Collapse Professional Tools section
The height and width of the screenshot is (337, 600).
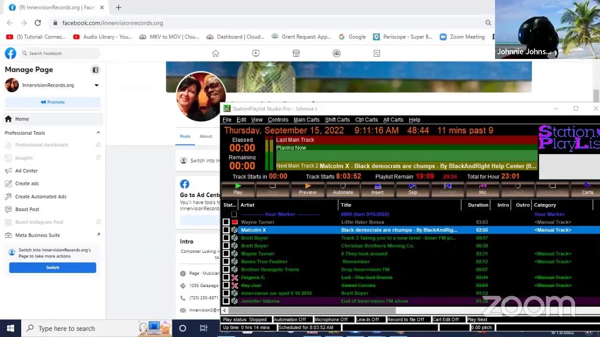click(98, 133)
